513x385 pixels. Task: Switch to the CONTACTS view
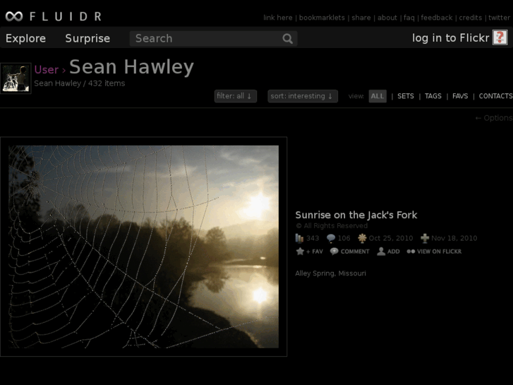(495, 96)
